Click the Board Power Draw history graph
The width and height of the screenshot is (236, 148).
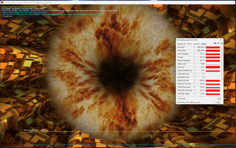[213, 81]
